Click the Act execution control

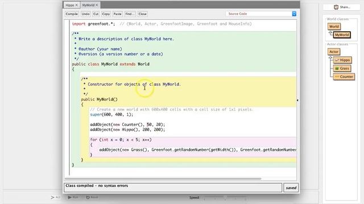(56, 197)
